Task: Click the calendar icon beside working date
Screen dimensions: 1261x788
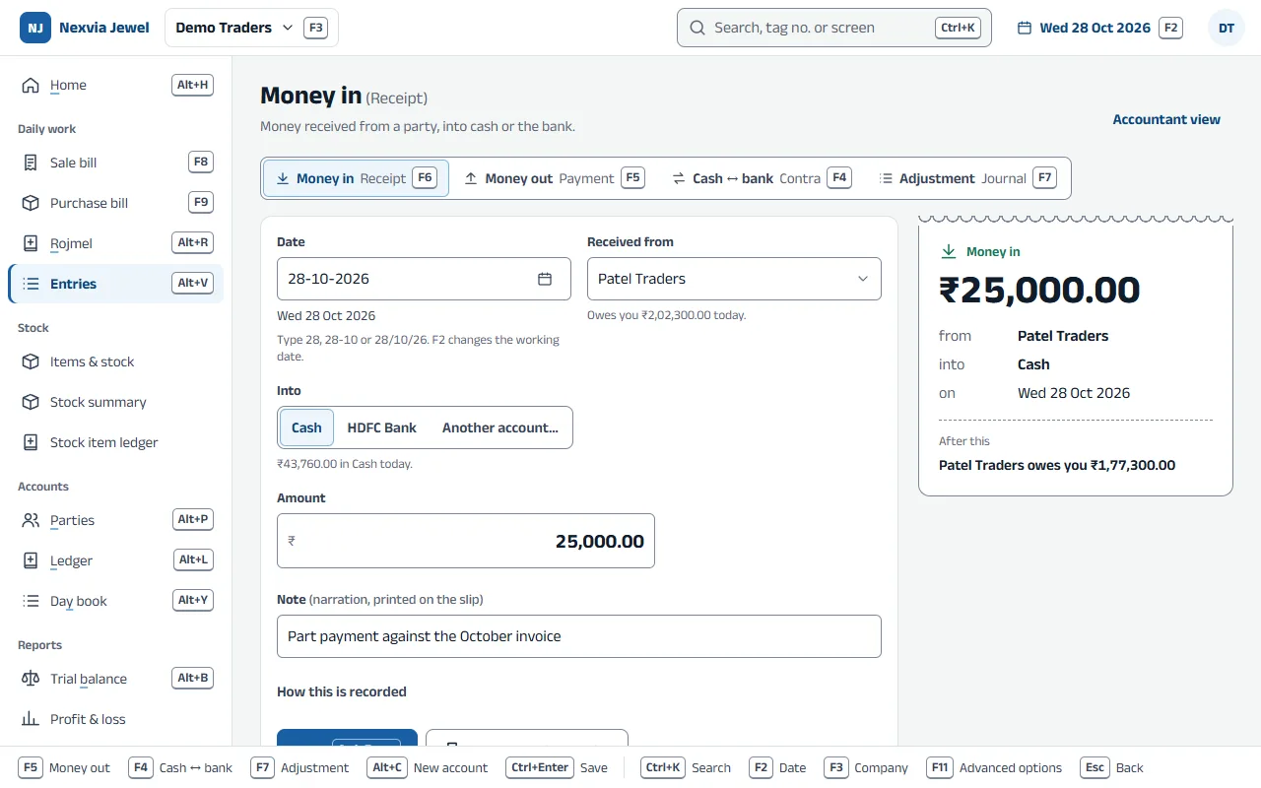Action: pos(1025,28)
